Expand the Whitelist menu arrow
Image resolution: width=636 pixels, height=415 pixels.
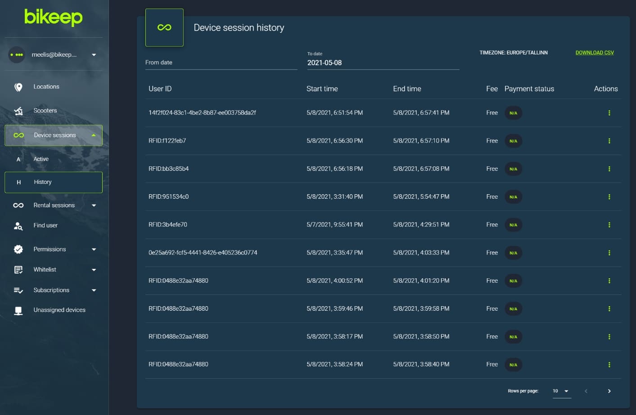pos(94,270)
